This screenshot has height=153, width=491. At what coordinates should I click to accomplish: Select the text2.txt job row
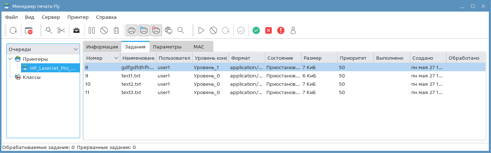pyautogui.click(x=131, y=84)
